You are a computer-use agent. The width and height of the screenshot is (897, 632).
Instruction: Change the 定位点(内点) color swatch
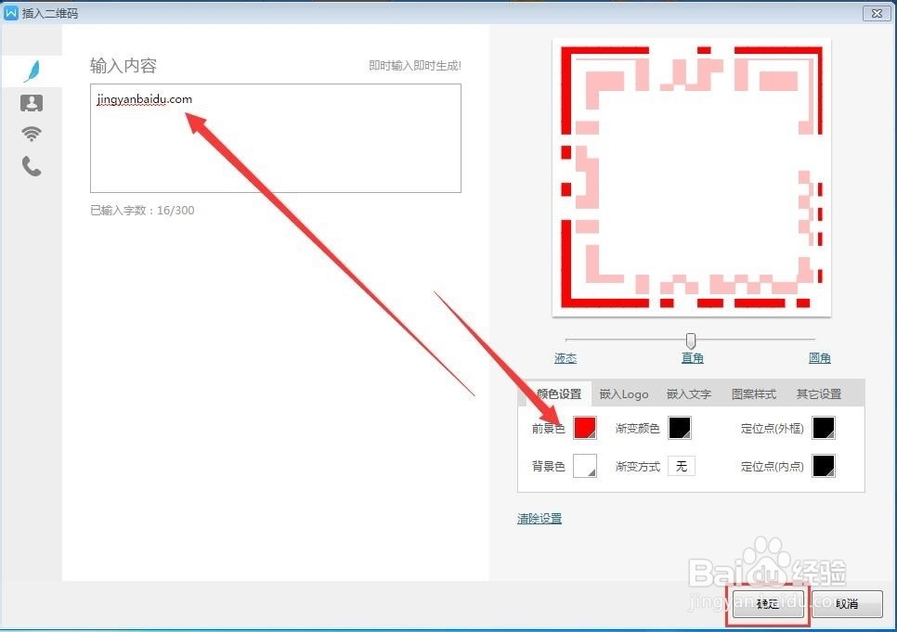pos(824,466)
